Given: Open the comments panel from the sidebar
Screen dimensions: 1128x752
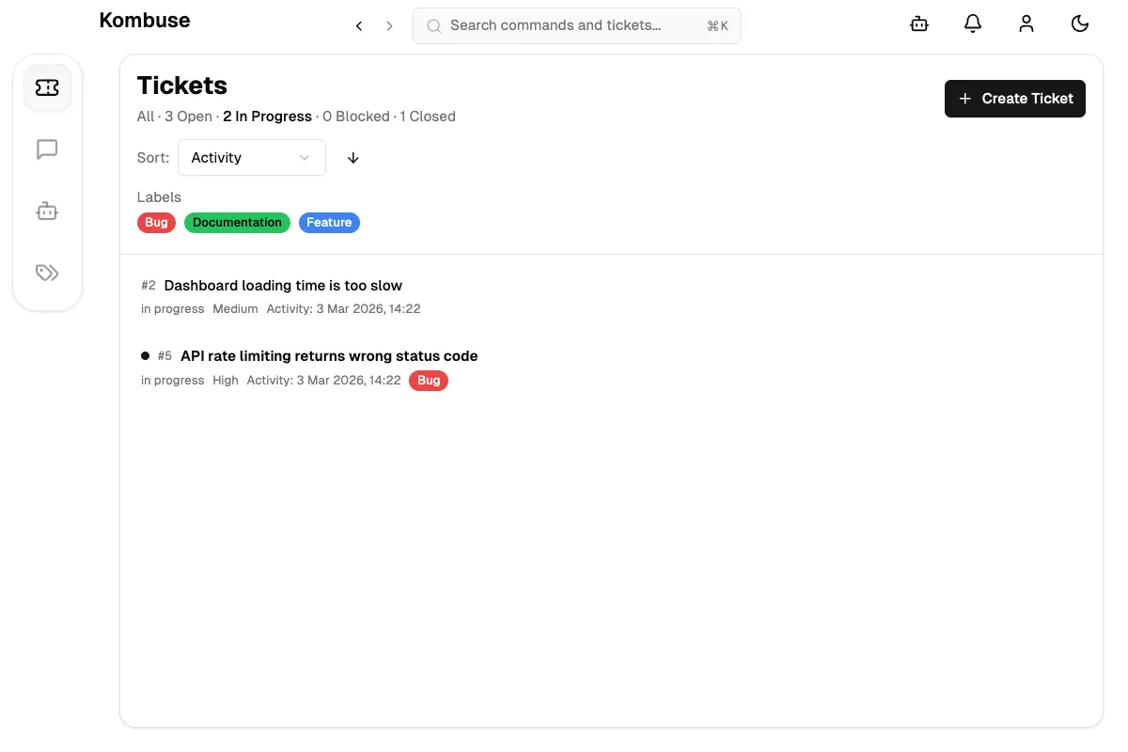Looking at the screenshot, I should pos(47,149).
